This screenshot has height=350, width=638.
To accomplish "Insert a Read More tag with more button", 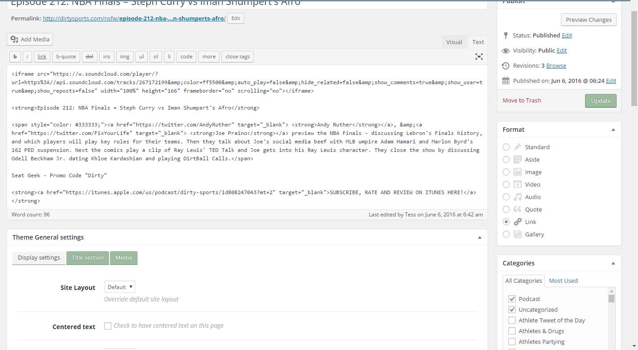I will (x=209, y=57).
